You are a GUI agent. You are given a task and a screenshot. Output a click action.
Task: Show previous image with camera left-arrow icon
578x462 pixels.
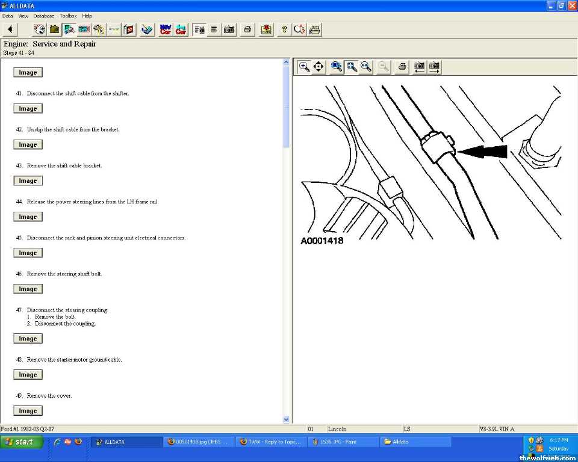pos(419,67)
